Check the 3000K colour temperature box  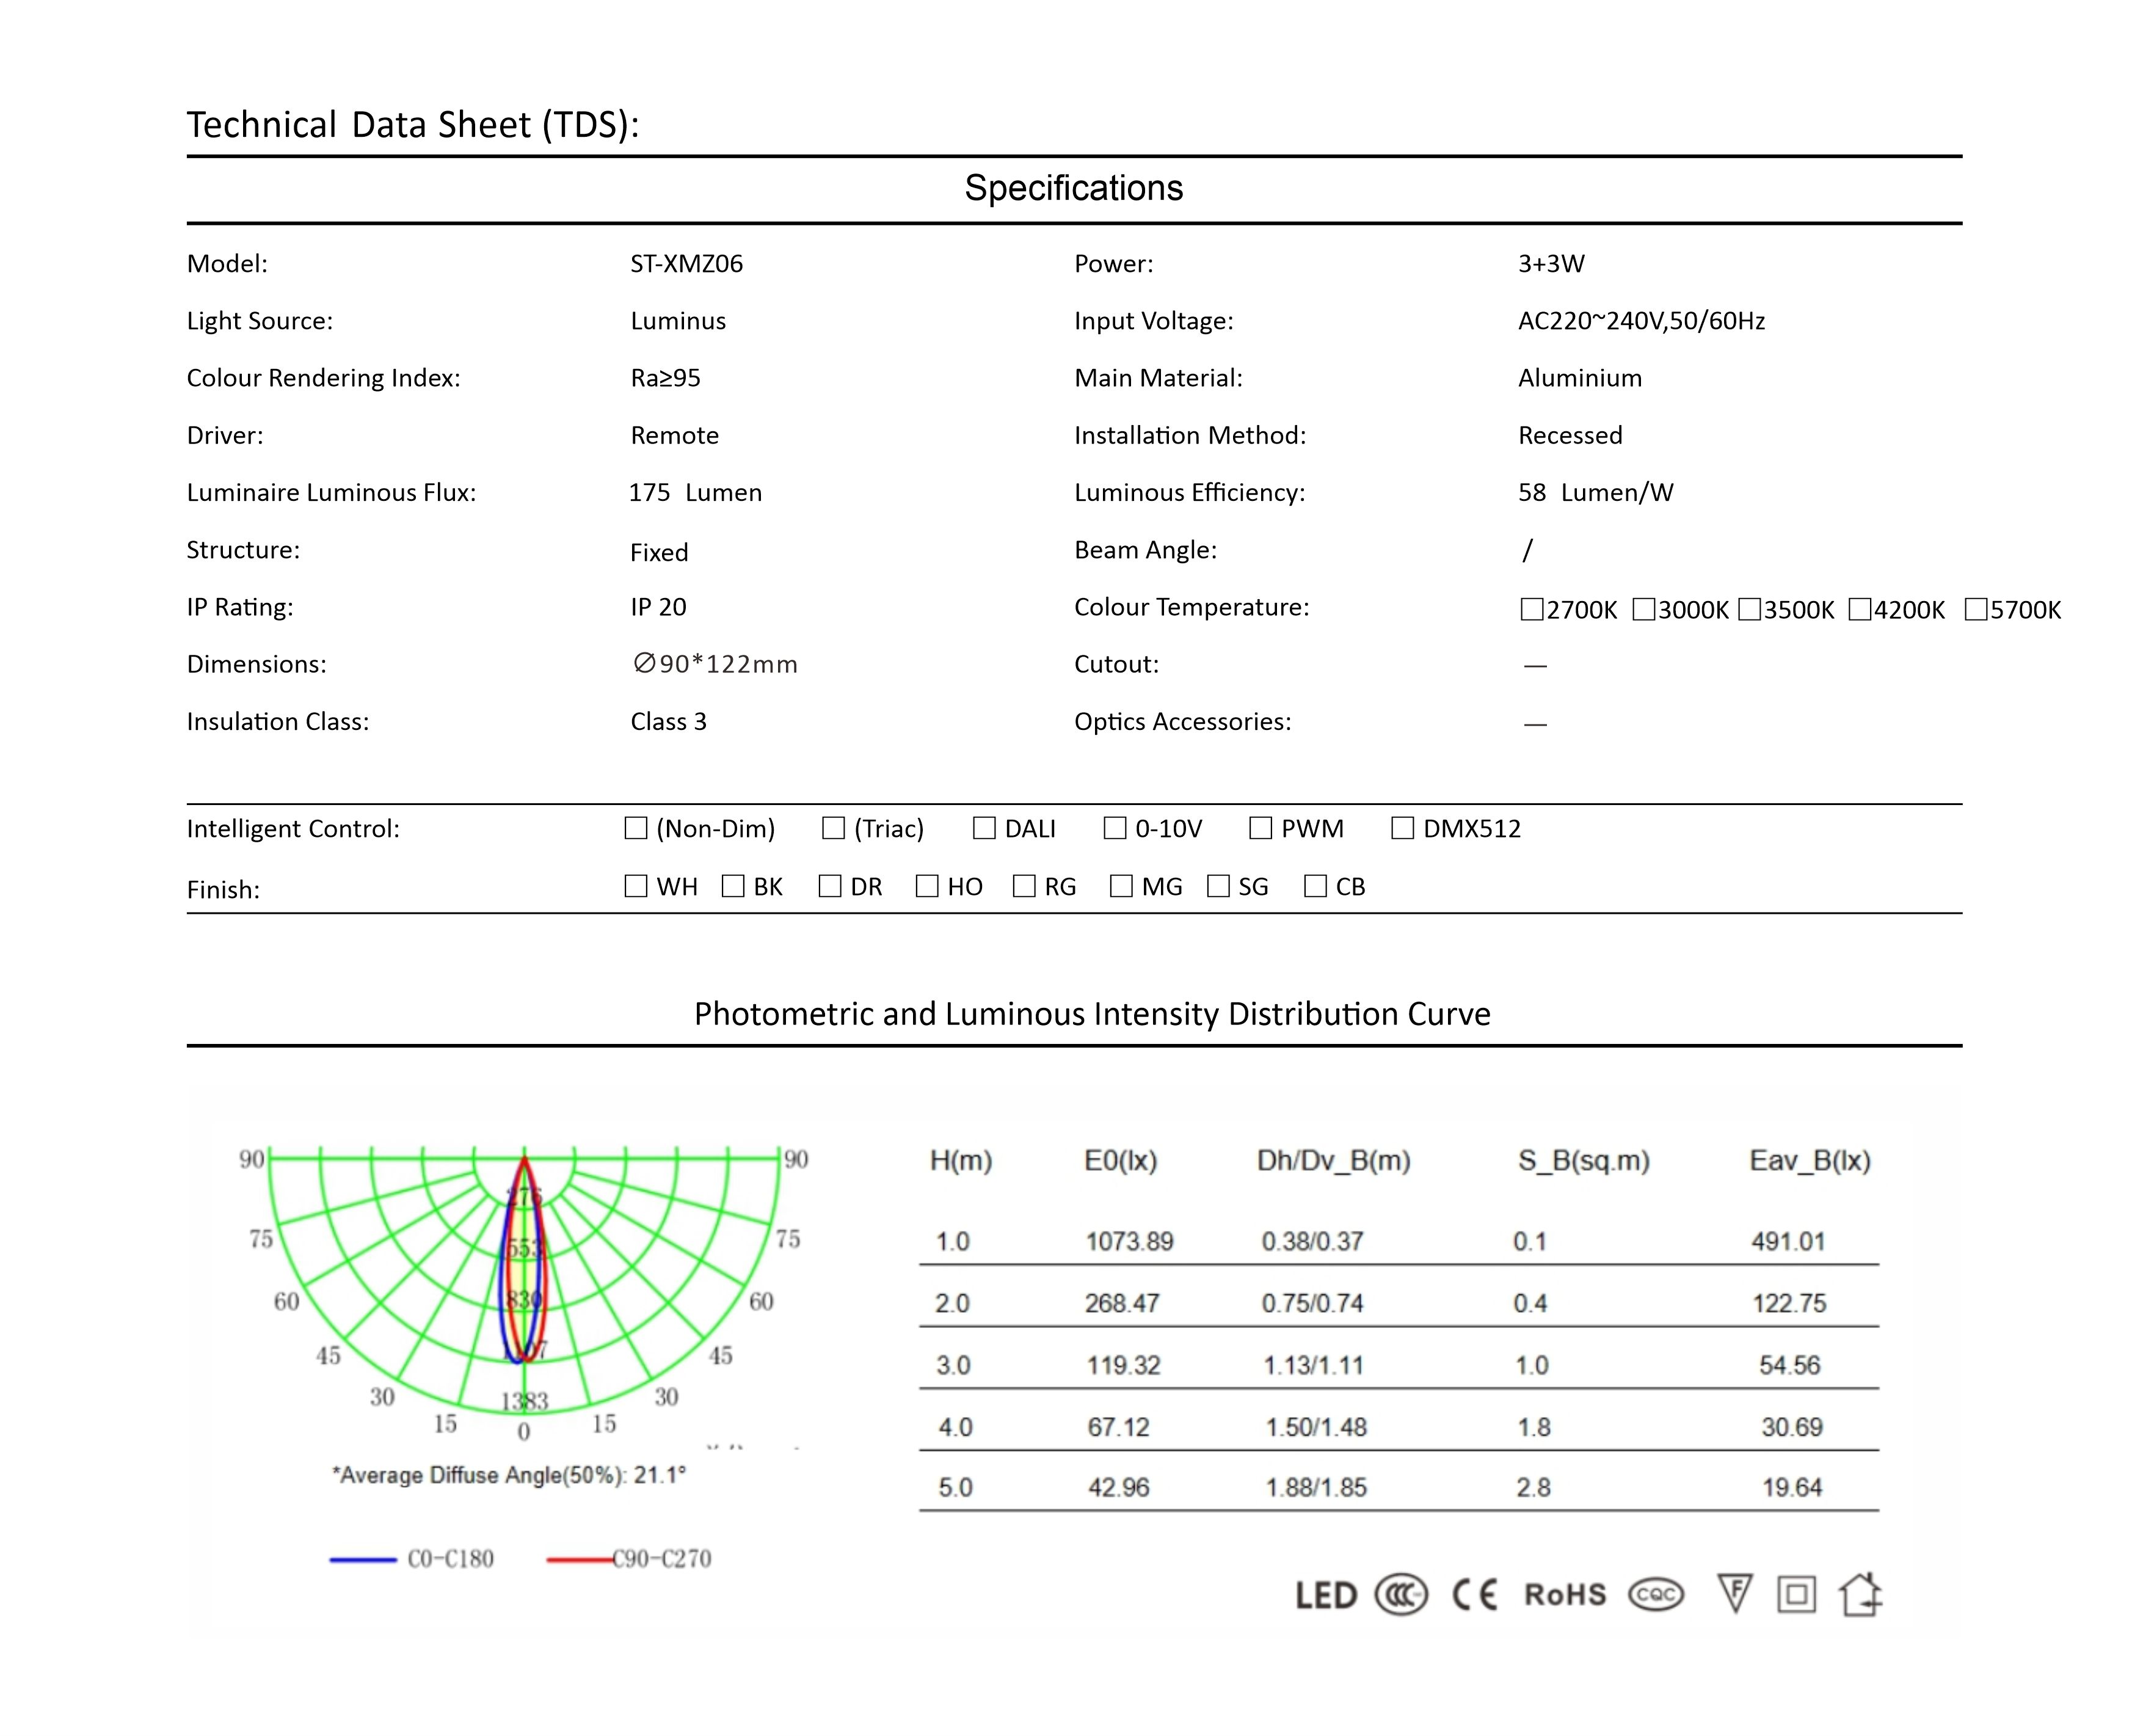point(1643,609)
